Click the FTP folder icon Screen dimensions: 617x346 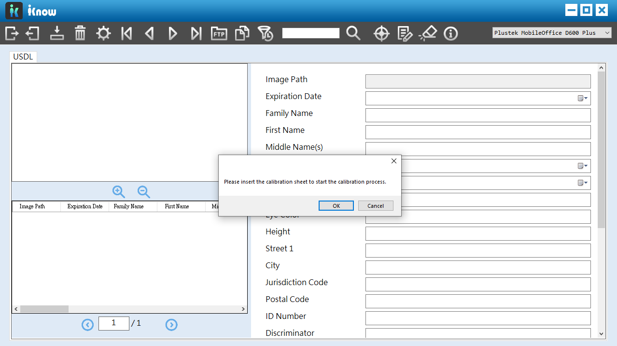[x=219, y=33]
